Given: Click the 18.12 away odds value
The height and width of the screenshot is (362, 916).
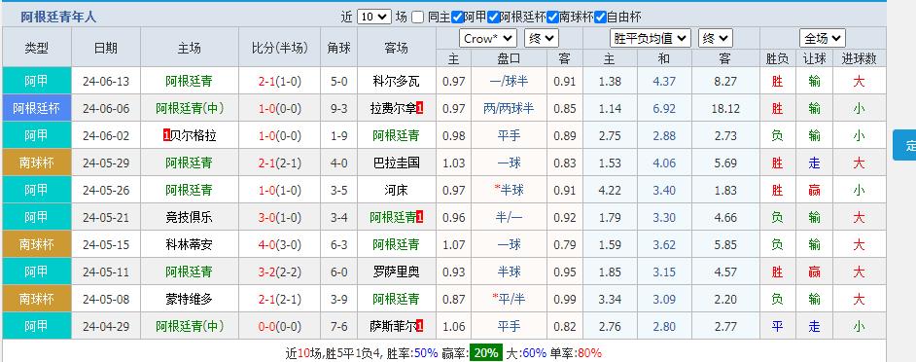Looking at the screenshot, I should [725, 109].
